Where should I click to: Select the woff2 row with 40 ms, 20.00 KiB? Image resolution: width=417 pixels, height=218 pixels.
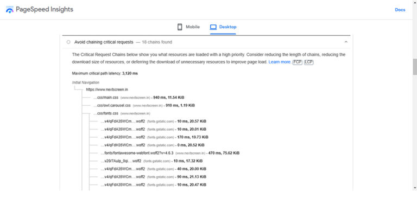(x=154, y=169)
